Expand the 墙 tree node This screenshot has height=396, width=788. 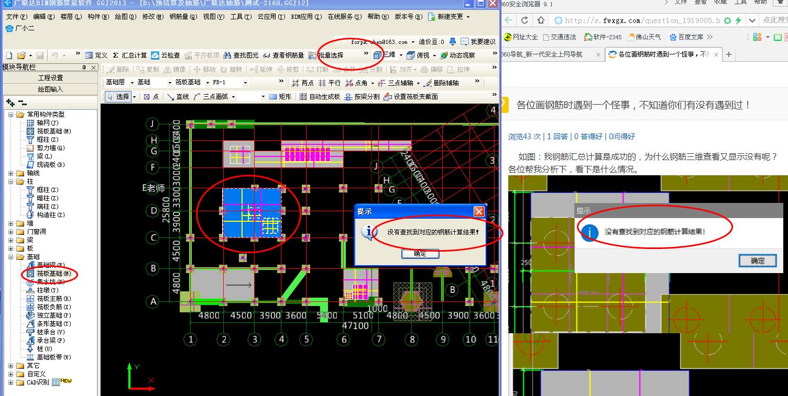(11, 223)
